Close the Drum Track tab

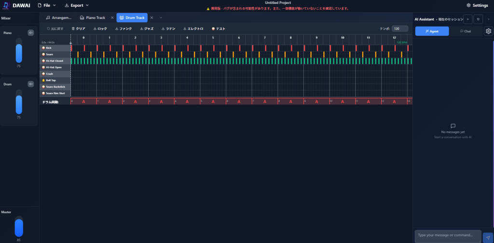(x=151, y=18)
